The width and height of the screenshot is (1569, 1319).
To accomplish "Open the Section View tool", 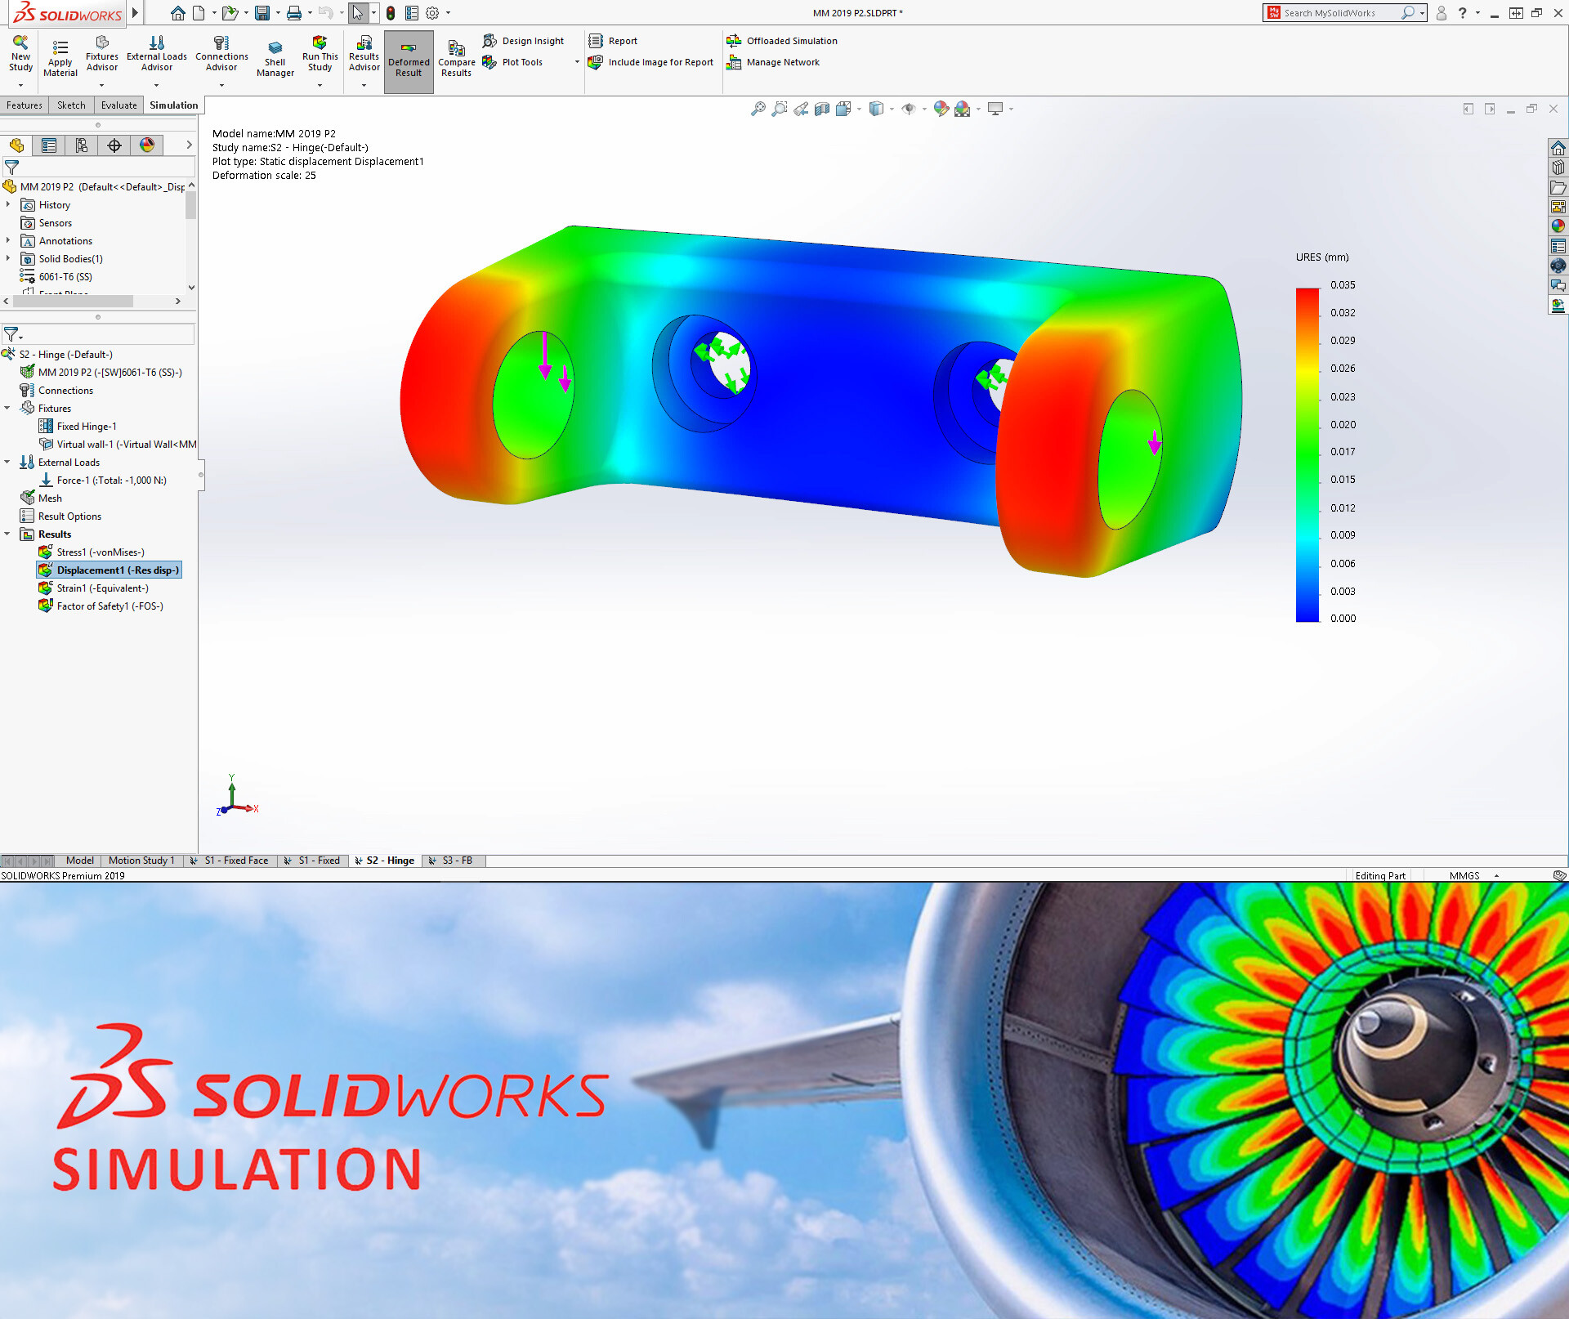I will point(822,108).
